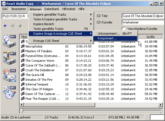Click the note icon beside Infernal Tempest
165x121 pixels.
click(x=23, y=84)
